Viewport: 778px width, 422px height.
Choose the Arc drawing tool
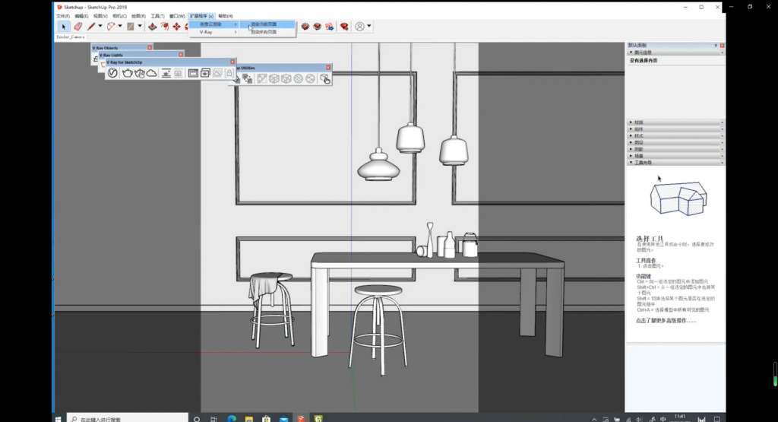[111, 27]
